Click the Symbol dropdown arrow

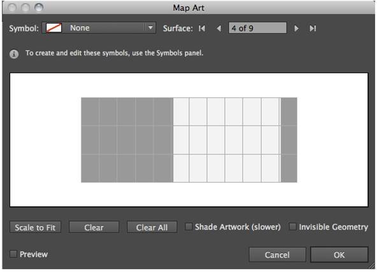[x=150, y=28]
